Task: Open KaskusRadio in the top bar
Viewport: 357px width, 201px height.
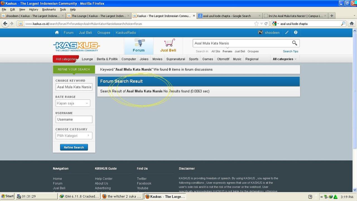Action: coord(126,33)
